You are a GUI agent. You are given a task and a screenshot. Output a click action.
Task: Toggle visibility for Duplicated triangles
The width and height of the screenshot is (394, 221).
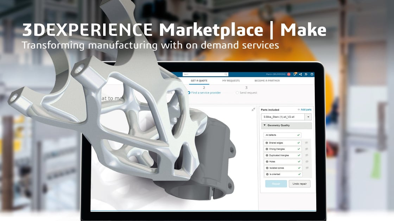(306, 155)
